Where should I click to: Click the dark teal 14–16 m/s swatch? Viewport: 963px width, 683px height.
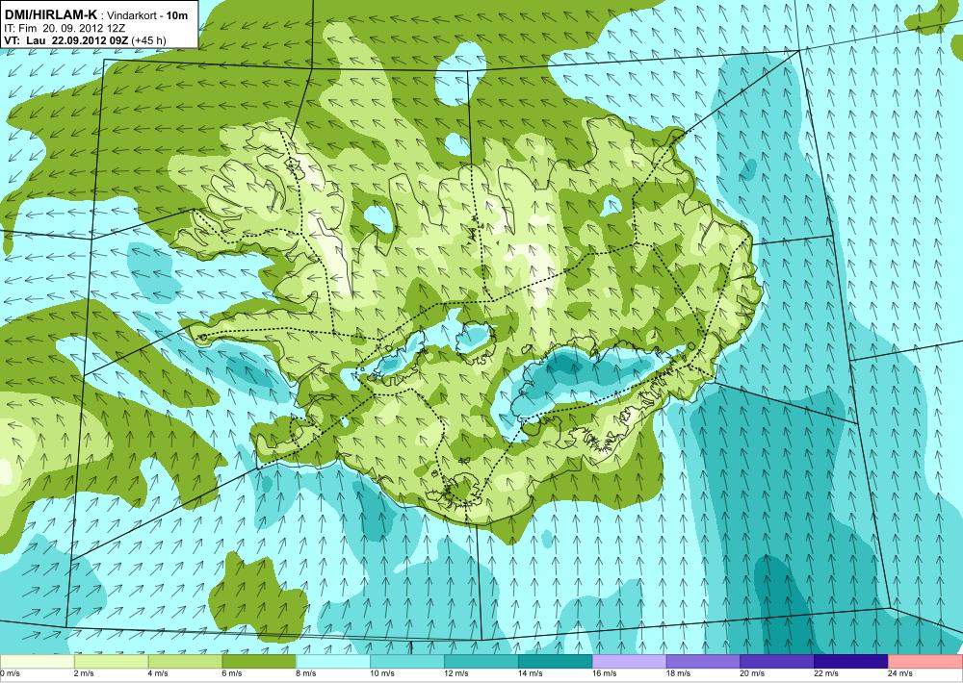(x=556, y=662)
